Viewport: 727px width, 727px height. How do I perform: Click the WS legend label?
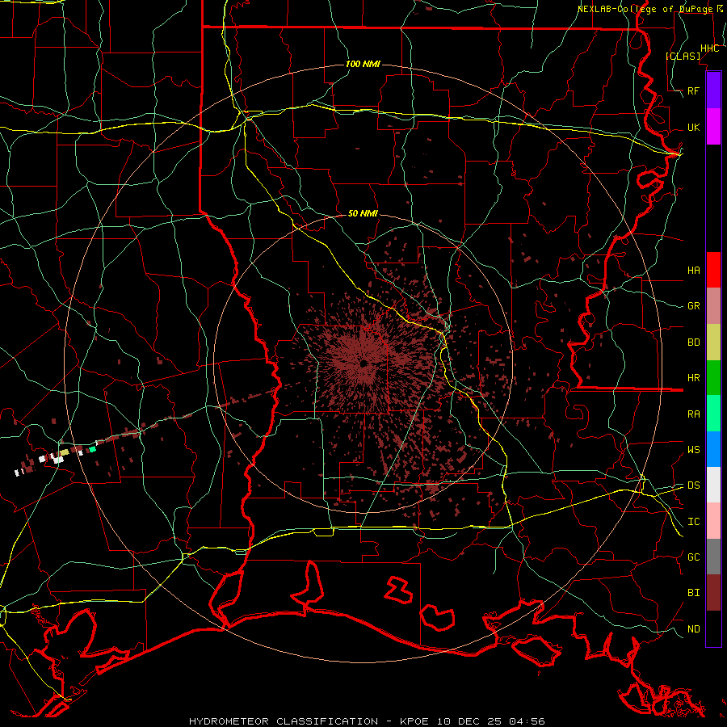click(x=694, y=449)
